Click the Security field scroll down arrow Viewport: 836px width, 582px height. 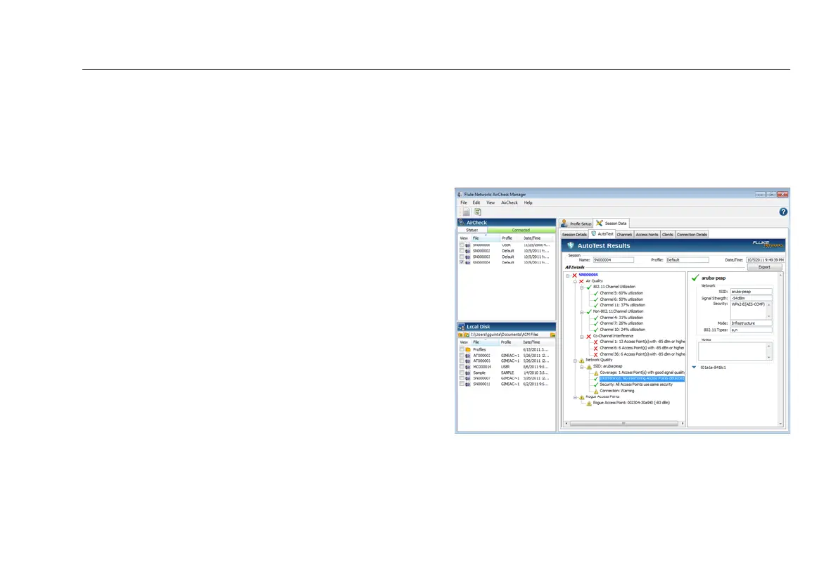[769, 317]
